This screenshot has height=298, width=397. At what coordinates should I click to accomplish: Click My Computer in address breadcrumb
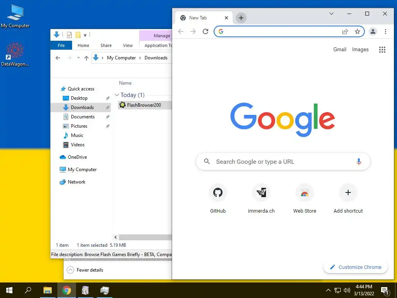point(121,58)
